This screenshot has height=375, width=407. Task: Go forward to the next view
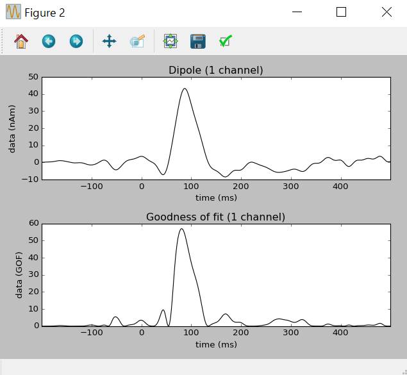[x=76, y=42]
